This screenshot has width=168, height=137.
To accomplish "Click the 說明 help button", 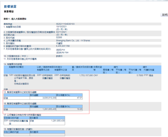I will 164,15.
